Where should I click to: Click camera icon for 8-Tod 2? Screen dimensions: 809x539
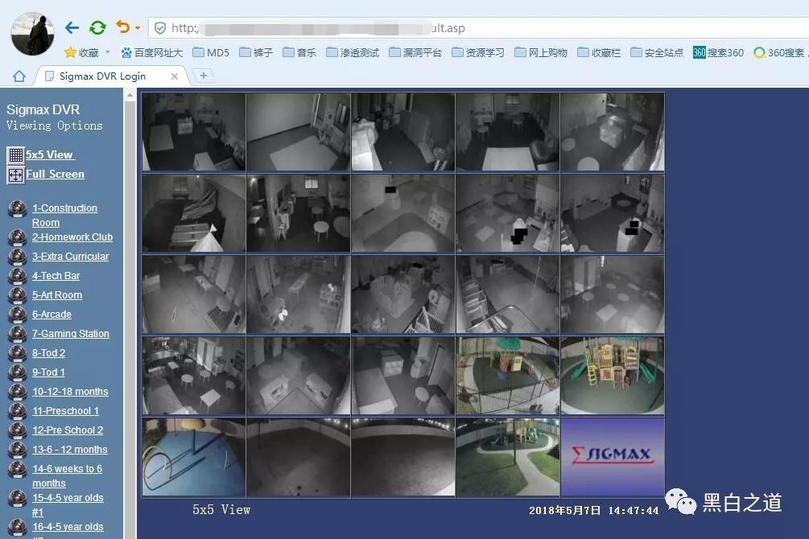pyautogui.click(x=17, y=353)
